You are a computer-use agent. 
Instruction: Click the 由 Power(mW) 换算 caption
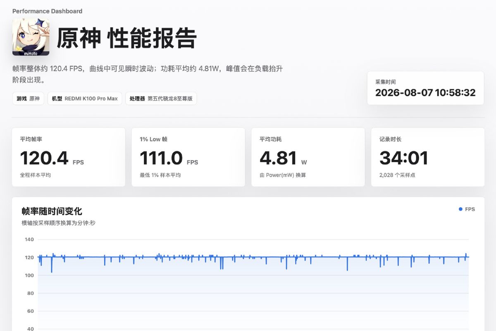283,175
